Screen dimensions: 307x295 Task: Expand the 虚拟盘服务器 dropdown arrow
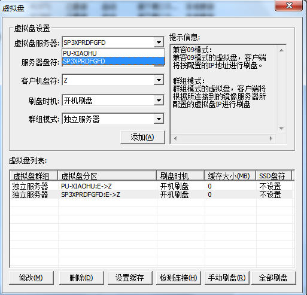point(159,42)
